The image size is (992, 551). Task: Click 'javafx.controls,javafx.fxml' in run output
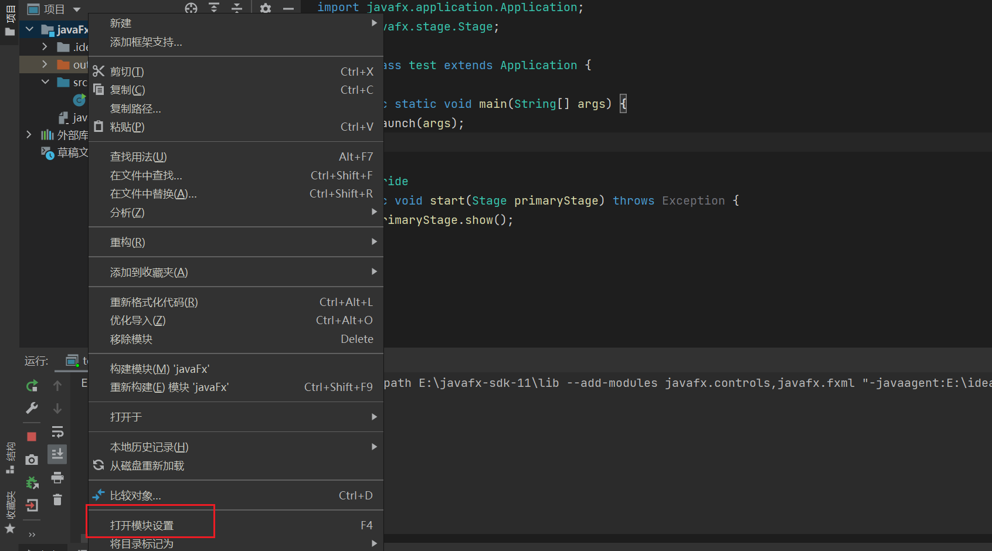[x=760, y=383]
